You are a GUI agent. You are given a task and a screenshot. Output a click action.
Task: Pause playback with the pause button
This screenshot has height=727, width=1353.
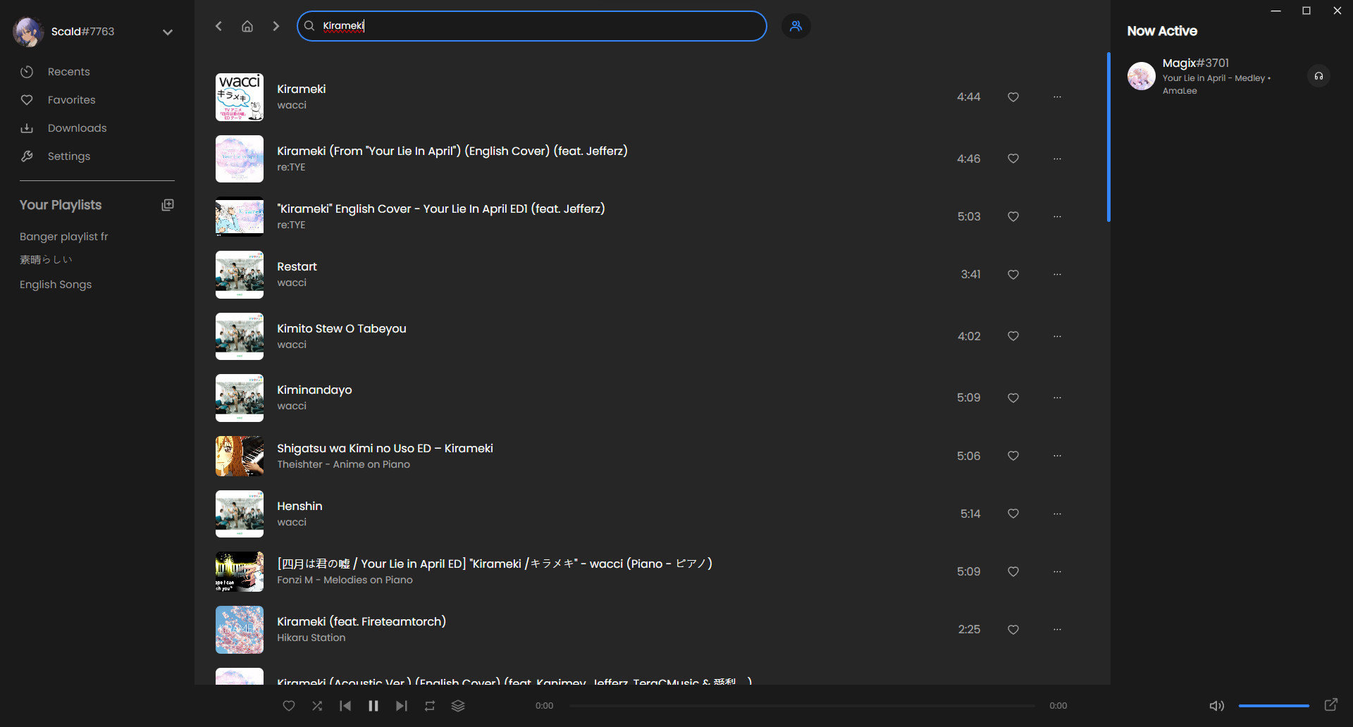click(x=373, y=706)
